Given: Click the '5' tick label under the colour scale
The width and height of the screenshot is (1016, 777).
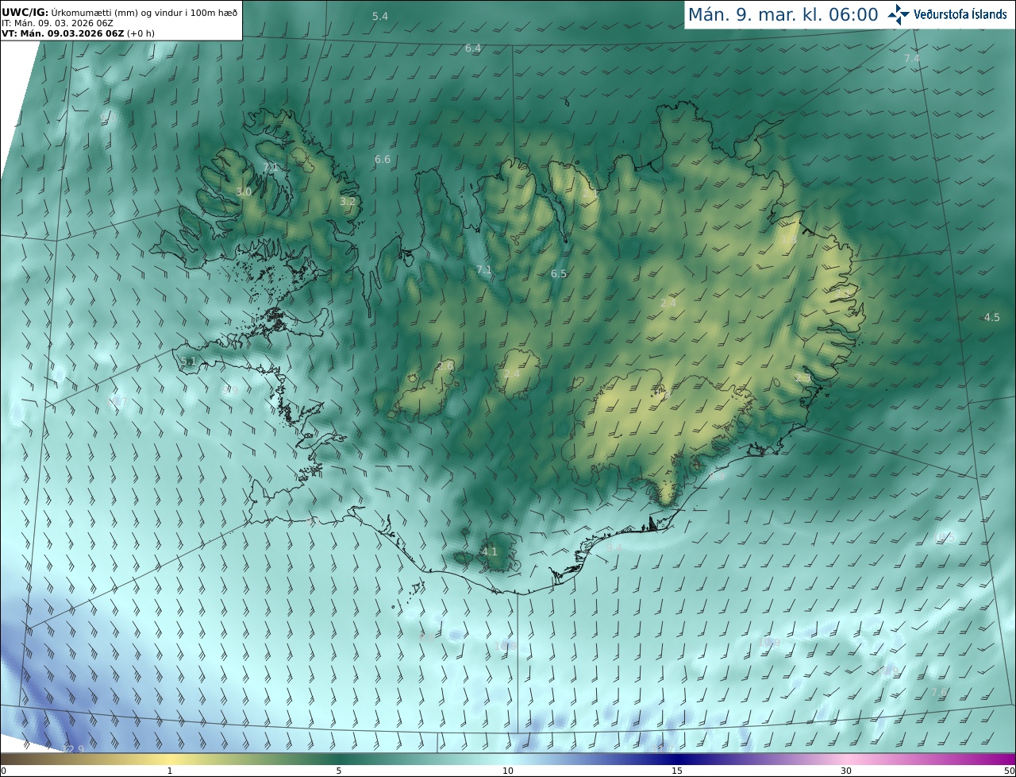Looking at the screenshot, I should [x=339, y=771].
